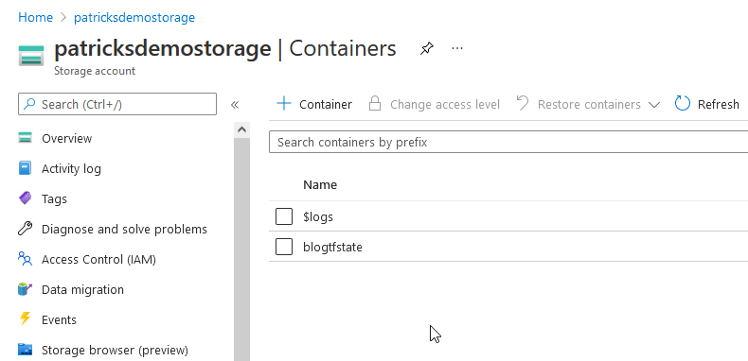Click the purple Tags icon
Screen dimensions: 748x361
tap(25, 198)
